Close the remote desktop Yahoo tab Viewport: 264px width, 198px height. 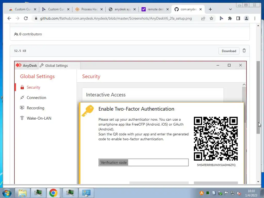coord(168,9)
